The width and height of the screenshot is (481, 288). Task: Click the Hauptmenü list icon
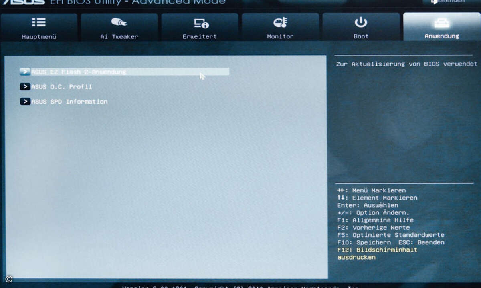coord(38,22)
